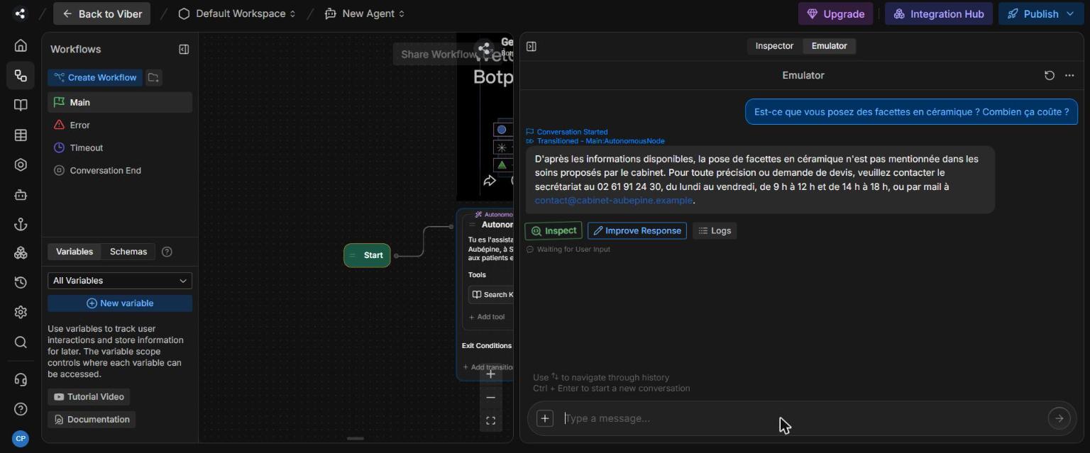
Task: Open Knowledge Base book icon in sidebar
Action: [21, 105]
